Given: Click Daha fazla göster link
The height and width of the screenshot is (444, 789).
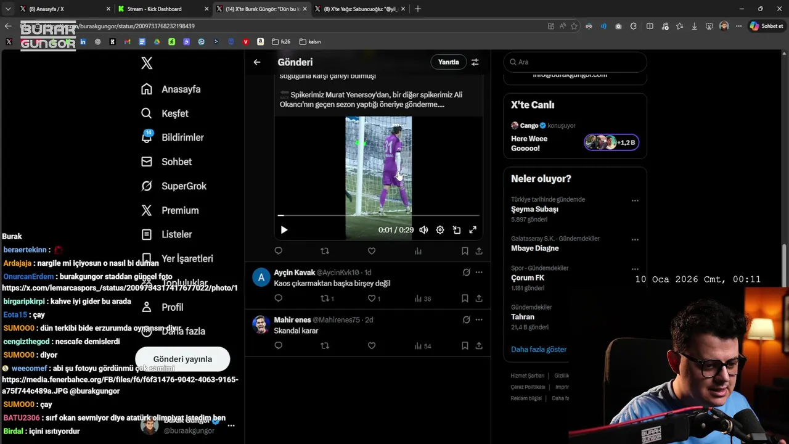Looking at the screenshot, I should click(x=539, y=349).
